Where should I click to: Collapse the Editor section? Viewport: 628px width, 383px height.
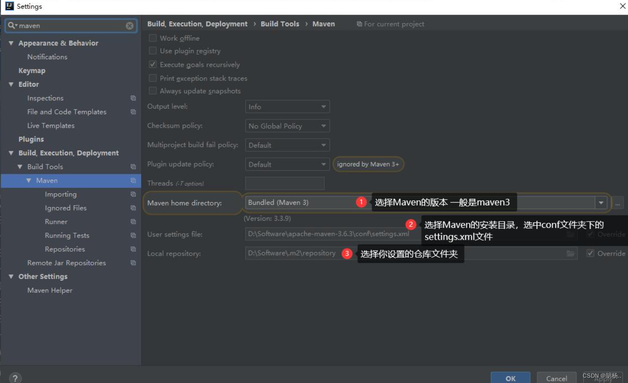coord(11,84)
